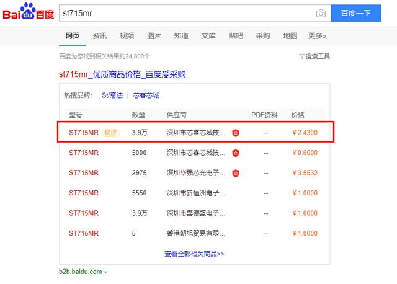Image resolution: width=397 pixels, height=284 pixels.
Task: Switch to the 网页 tab
Action: point(73,36)
